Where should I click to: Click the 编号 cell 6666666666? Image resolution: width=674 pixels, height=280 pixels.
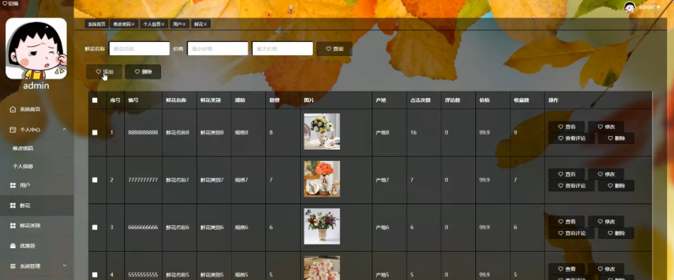coord(143,227)
